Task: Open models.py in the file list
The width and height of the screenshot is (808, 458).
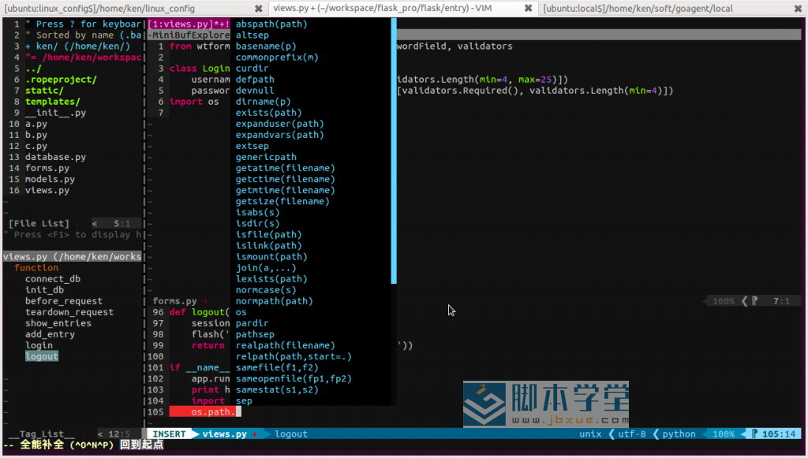Action: (50, 179)
